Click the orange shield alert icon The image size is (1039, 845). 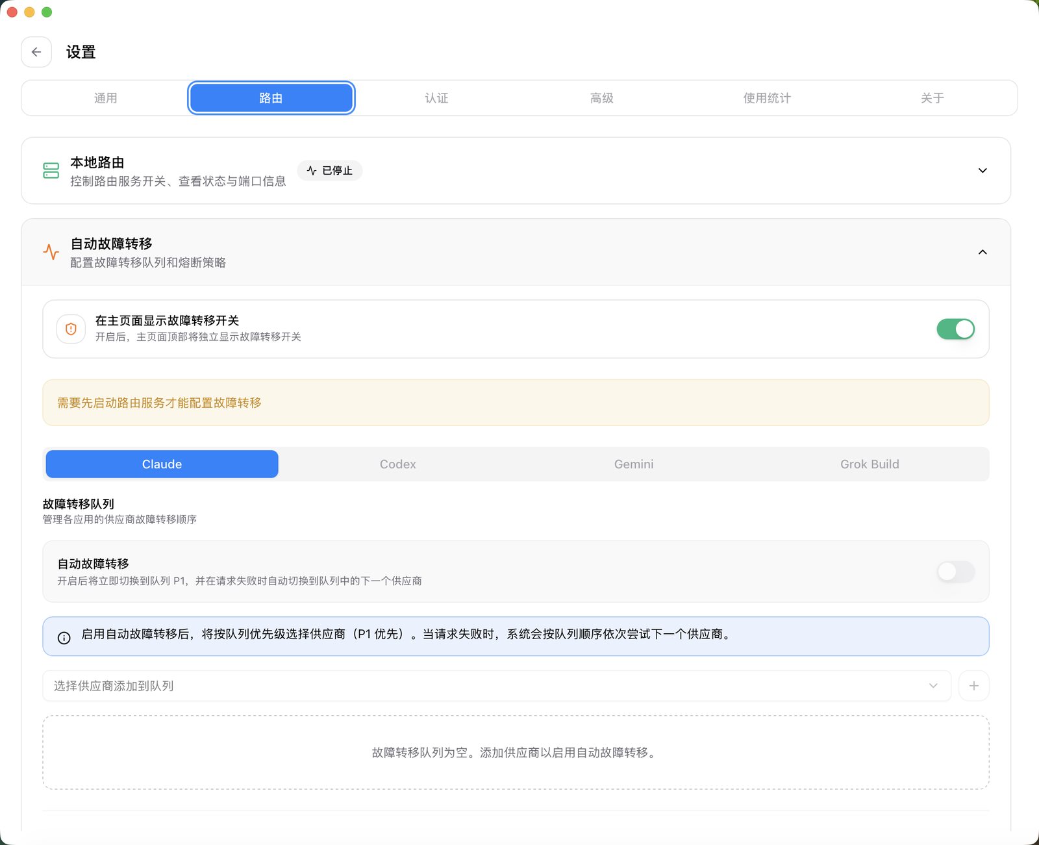[71, 329]
